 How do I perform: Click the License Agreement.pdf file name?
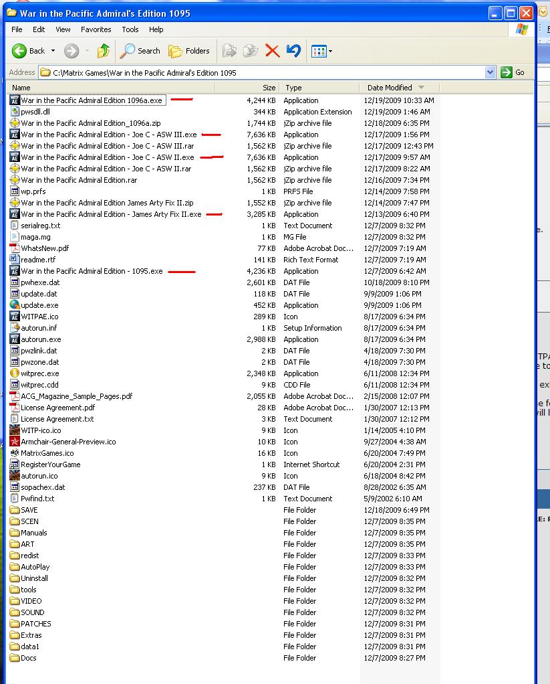tap(58, 408)
